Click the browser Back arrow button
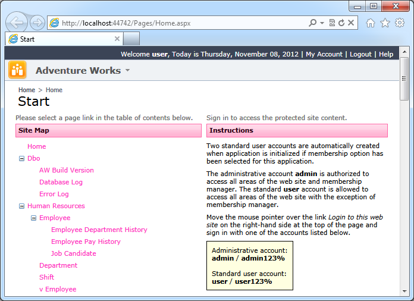The width and height of the screenshot is (414, 301). (x=17, y=23)
